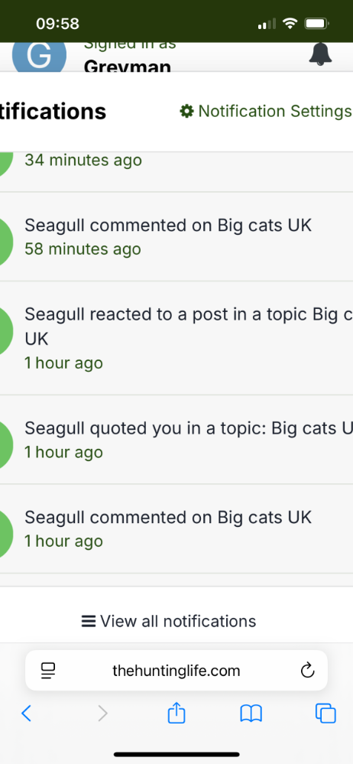
Task: Tap thehuntinglife.com address field
Action: coord(176,671)
